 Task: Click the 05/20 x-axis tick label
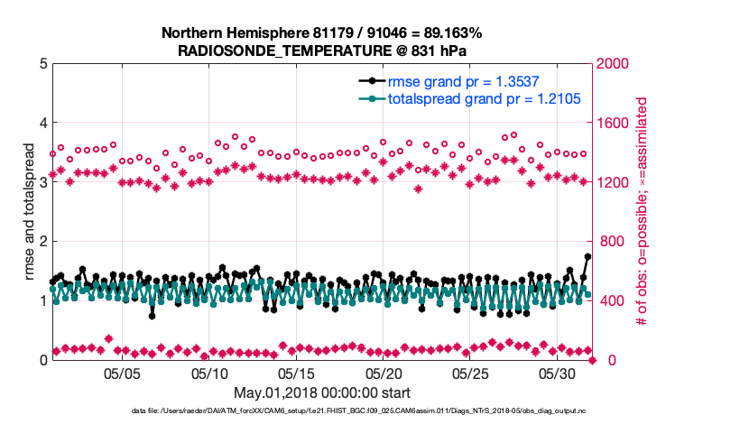[384, 373]
